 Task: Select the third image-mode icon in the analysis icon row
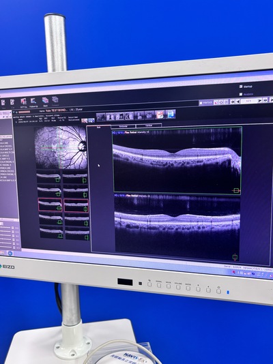120,116
